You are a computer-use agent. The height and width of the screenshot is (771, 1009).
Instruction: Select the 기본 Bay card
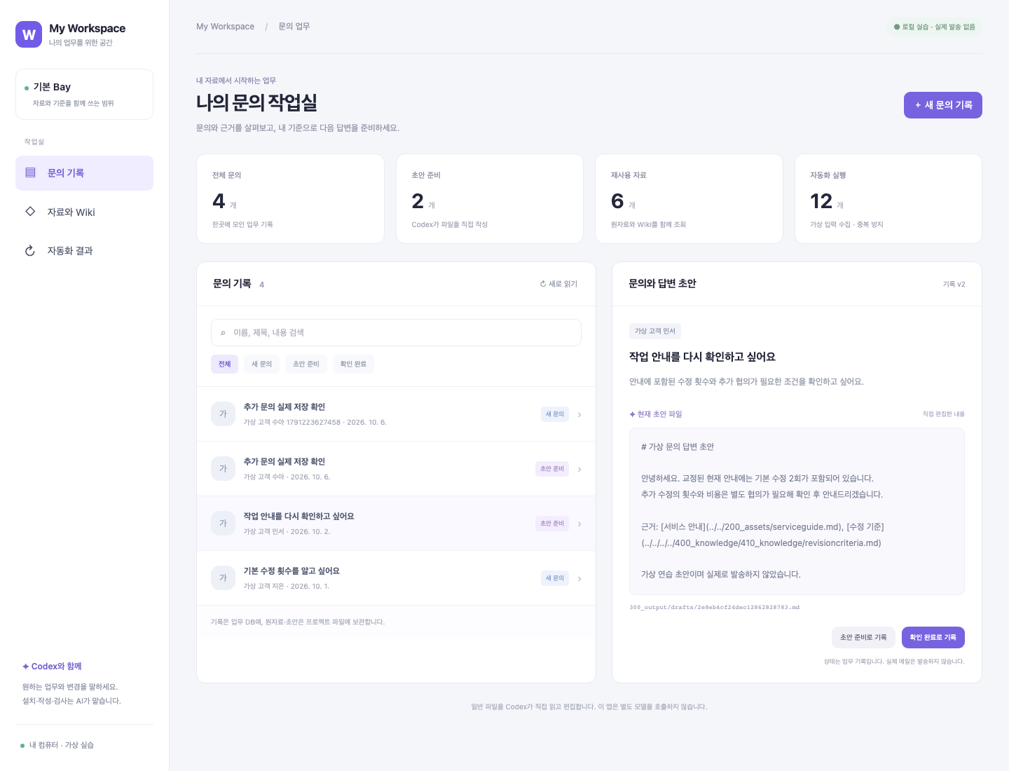tap(84, 94)
